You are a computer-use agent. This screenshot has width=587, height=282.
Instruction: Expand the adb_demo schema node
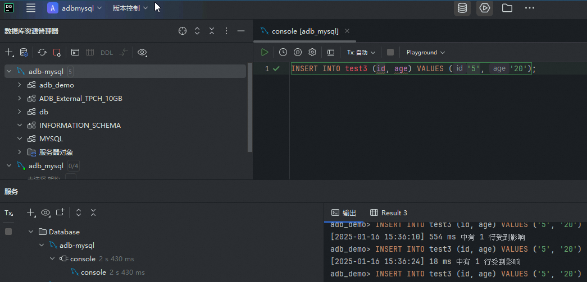(x=20, y=85)
